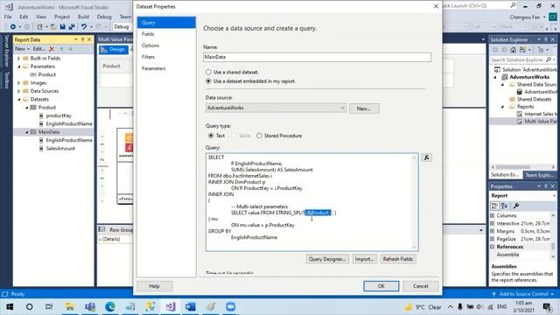
Task: Collapse the Datasets folder
Action: point(19,99)
